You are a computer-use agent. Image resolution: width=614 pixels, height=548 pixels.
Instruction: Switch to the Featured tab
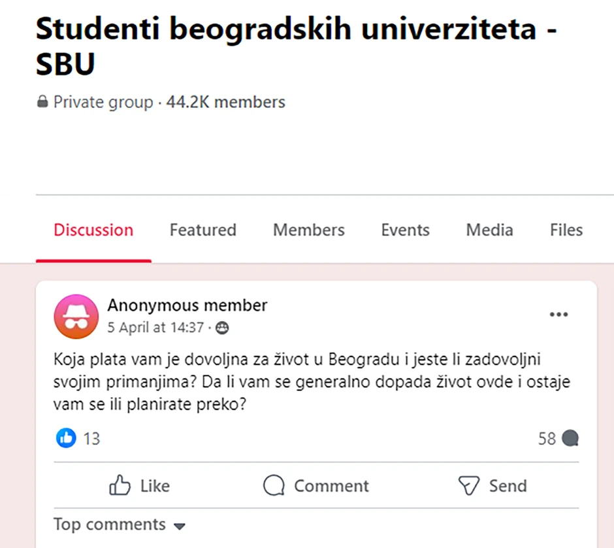pyautogui.click(x=202, y=230)
